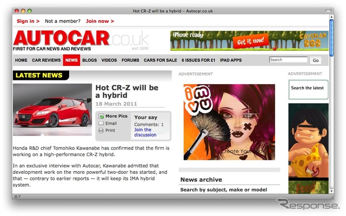Image resolution: width=346 pixels, height=216 pixels.
Task: Click the IMVU avatar advertisement
Action: [229, 122]
